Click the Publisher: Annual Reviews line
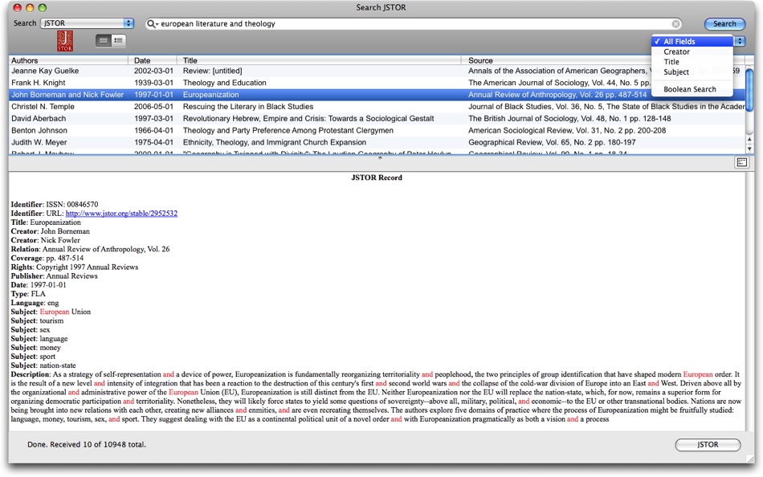 tap(54, 276)
